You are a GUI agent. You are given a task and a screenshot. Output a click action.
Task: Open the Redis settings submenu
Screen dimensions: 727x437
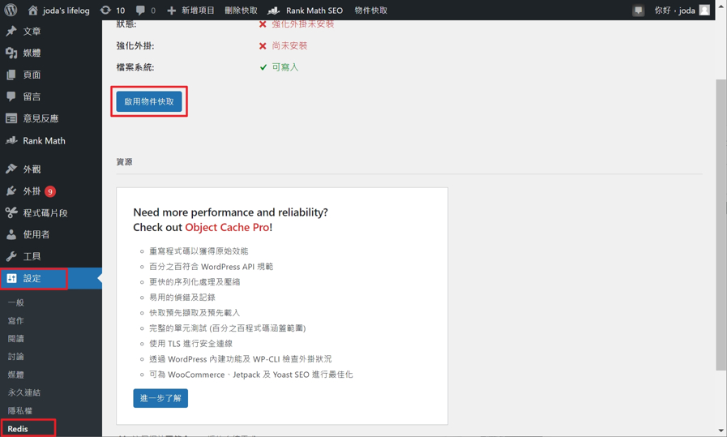click(18, 429)
